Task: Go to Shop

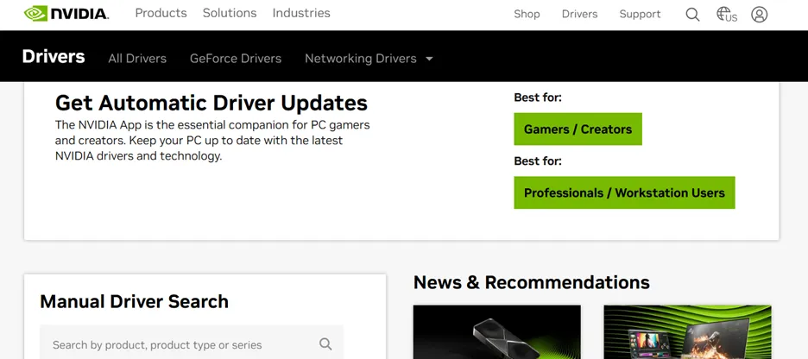Action: point(527,15)
